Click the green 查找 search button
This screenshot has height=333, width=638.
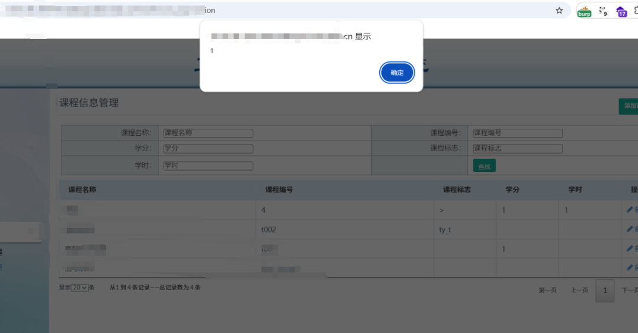[x=484, y=166]
